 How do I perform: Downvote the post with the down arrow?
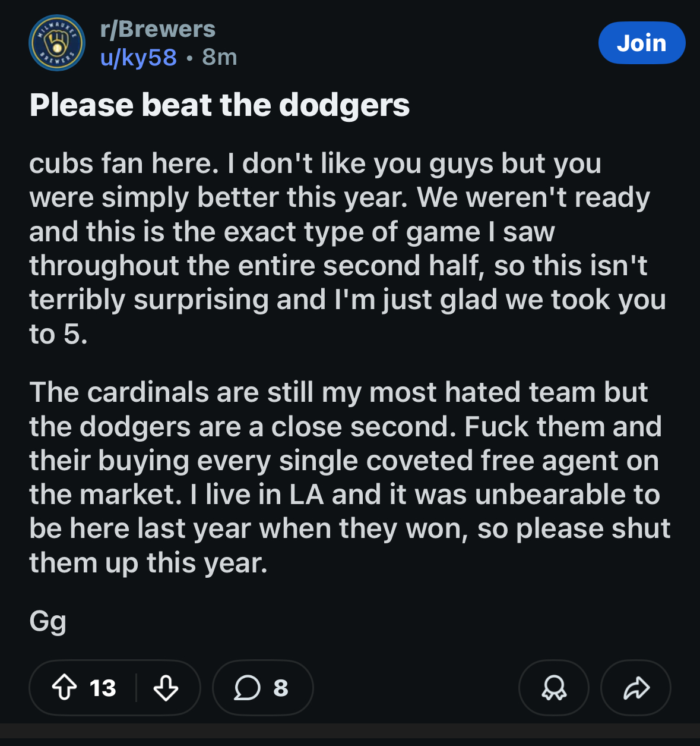coord(166,688)
